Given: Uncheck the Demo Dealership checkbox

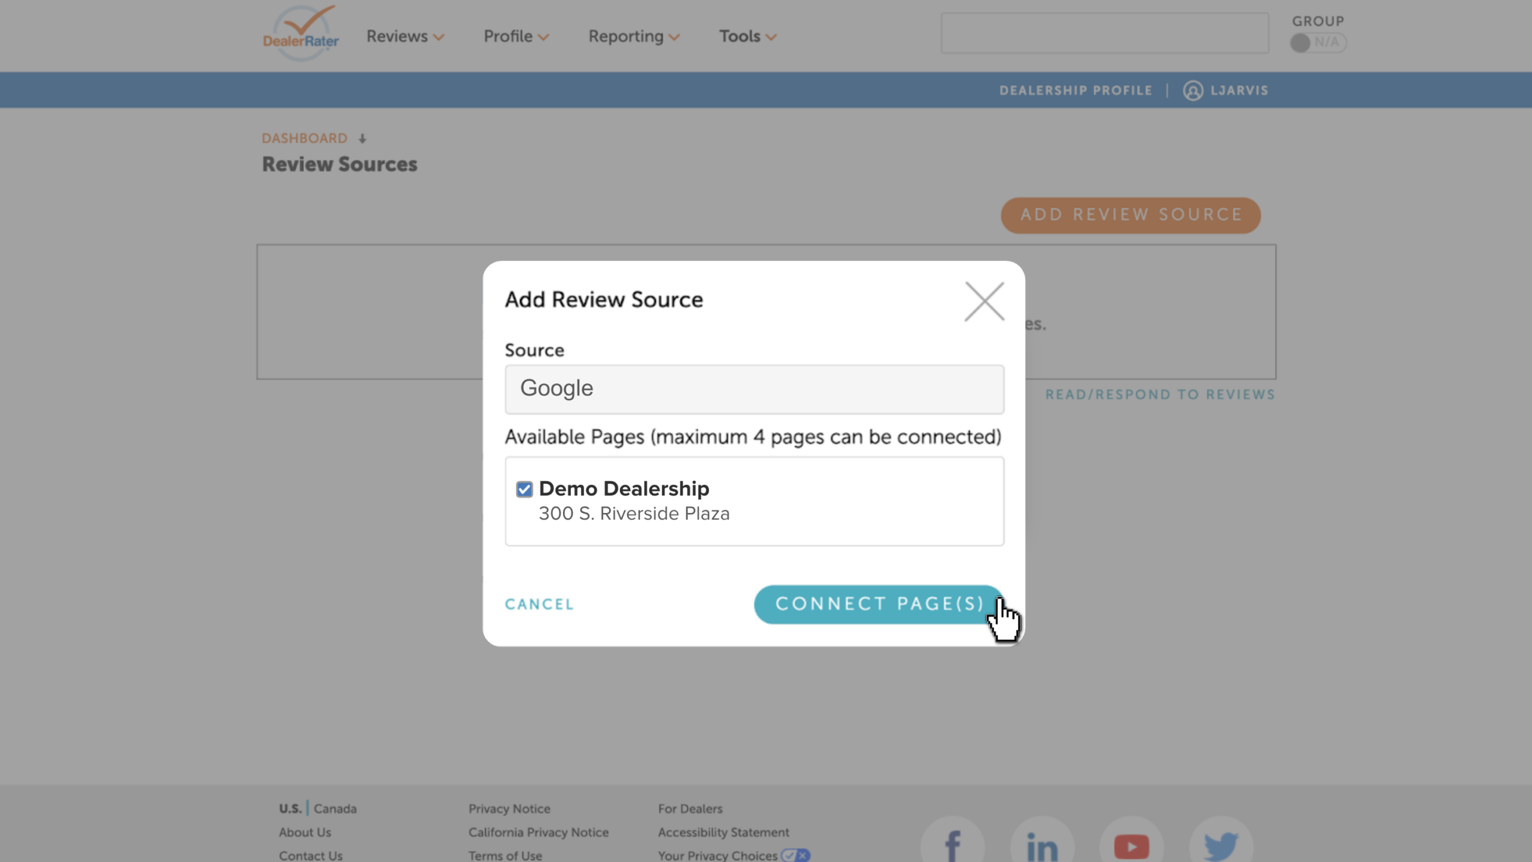Looking at the screenshot, I should pyautogui.click(x=524, y=489).
